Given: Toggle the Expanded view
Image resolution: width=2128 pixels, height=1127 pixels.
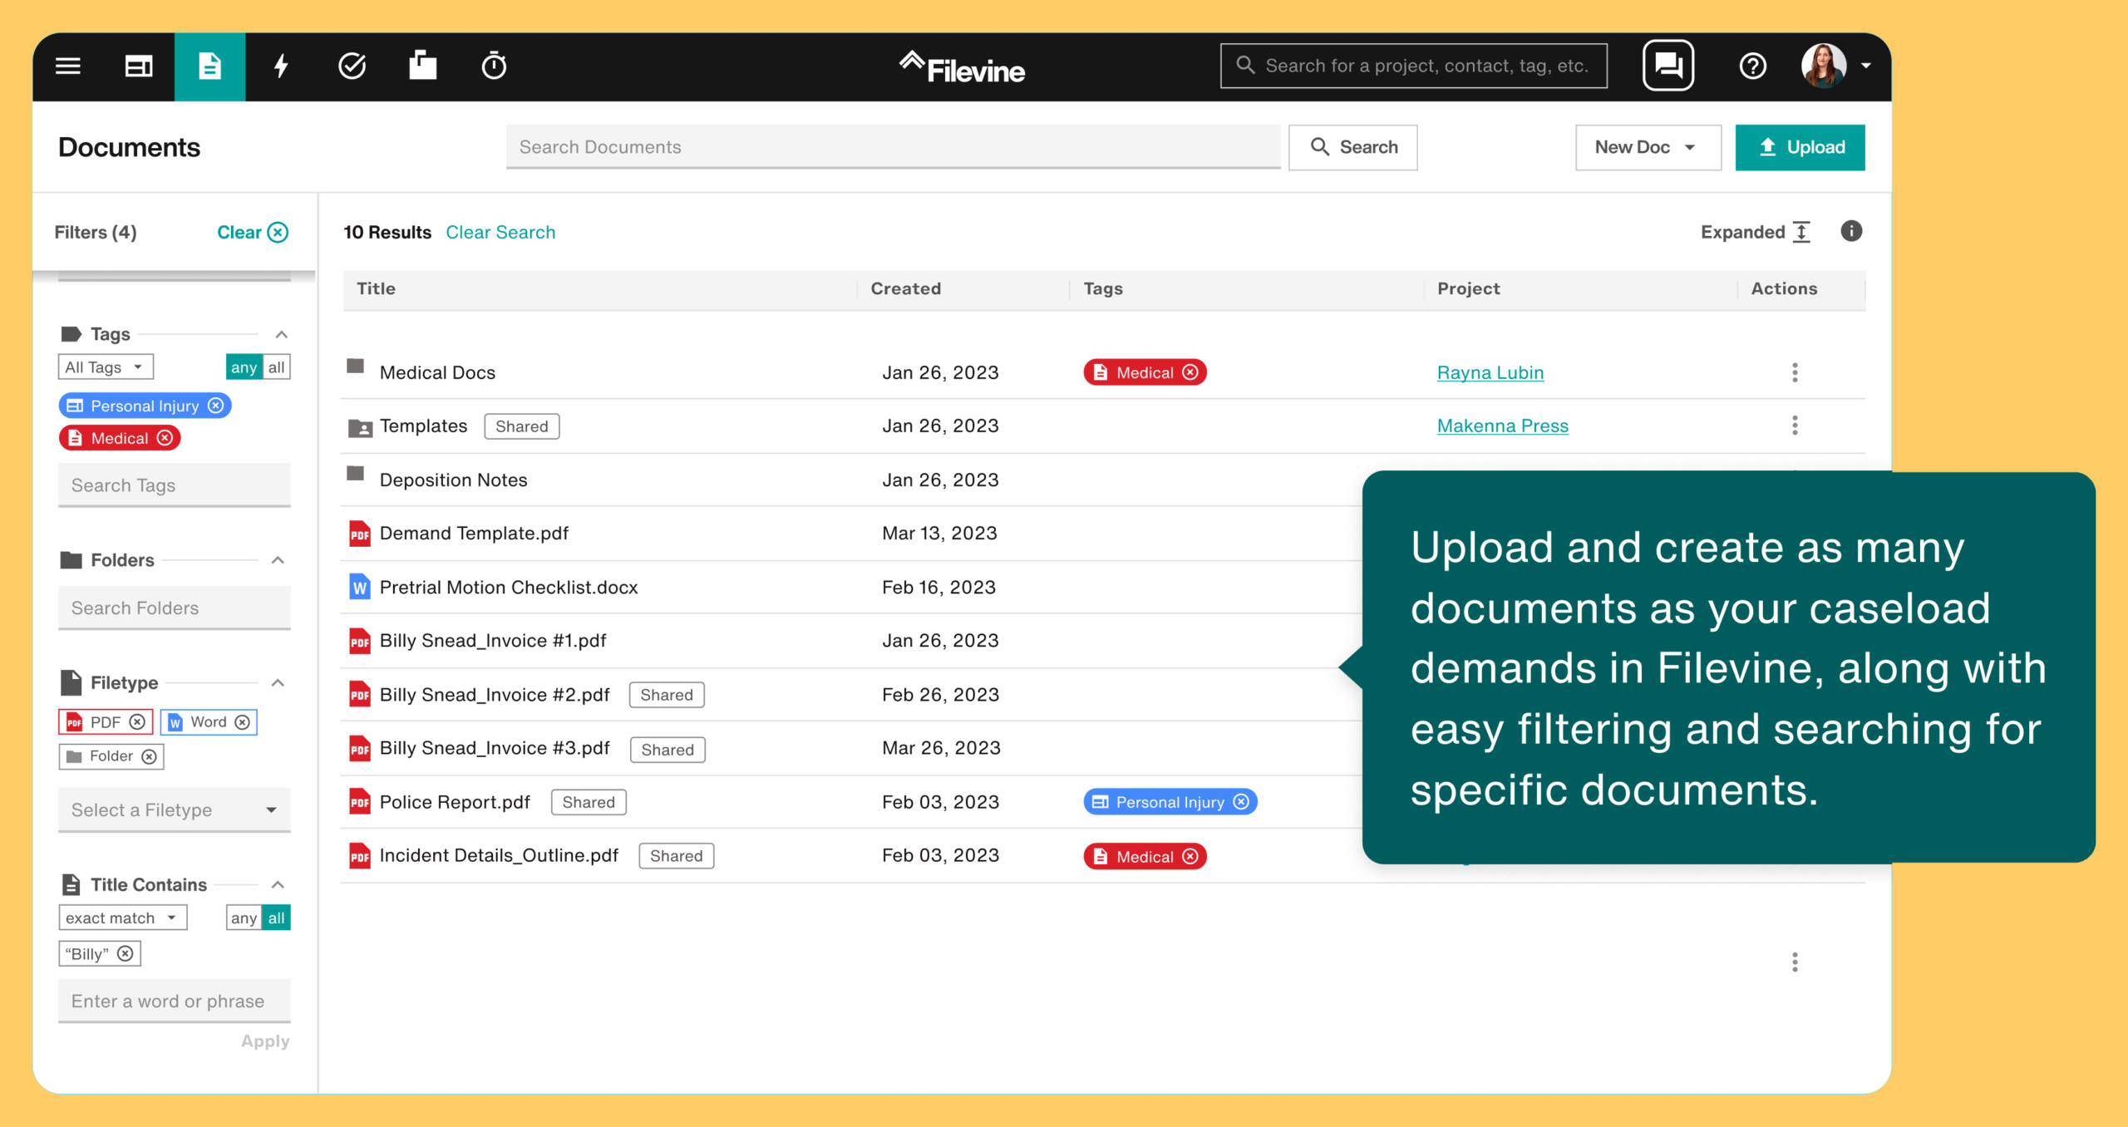Looking at the screenshot, I should pyautogui.click(x=1756, y=232).
